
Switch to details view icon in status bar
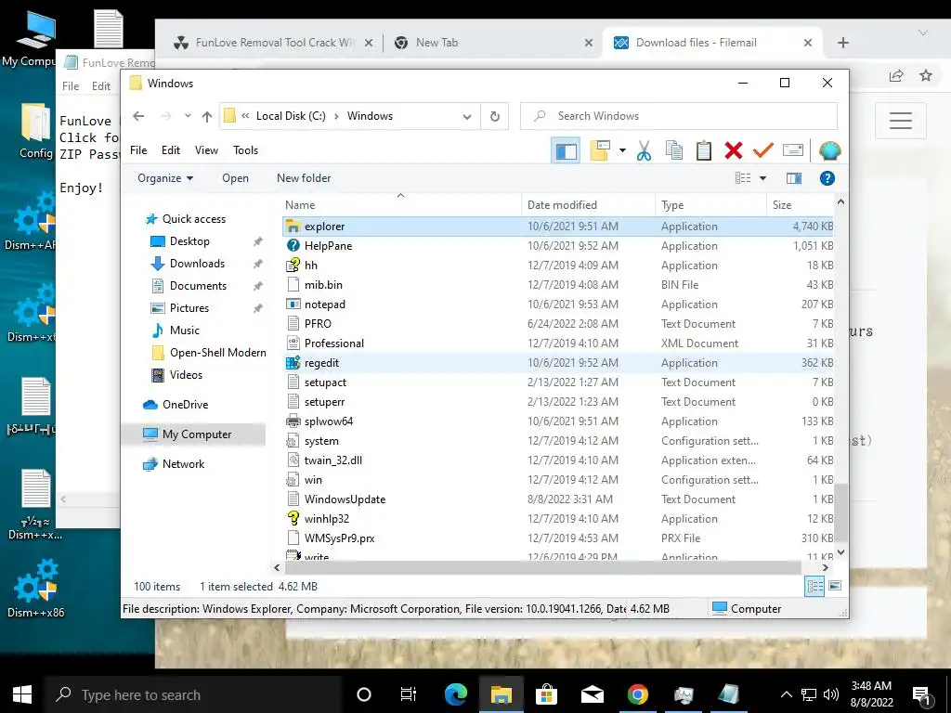814,586
